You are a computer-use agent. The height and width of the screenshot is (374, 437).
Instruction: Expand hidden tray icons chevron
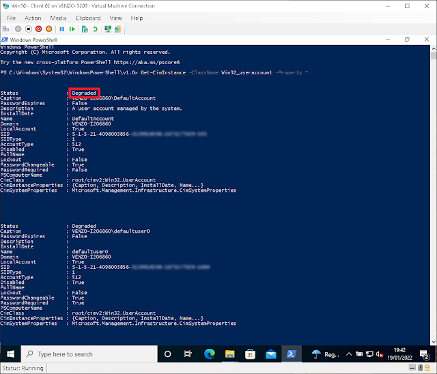pos(349,354)
